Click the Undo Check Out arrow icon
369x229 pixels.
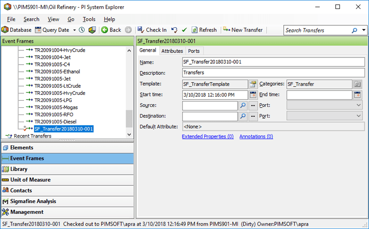point(174,30)
